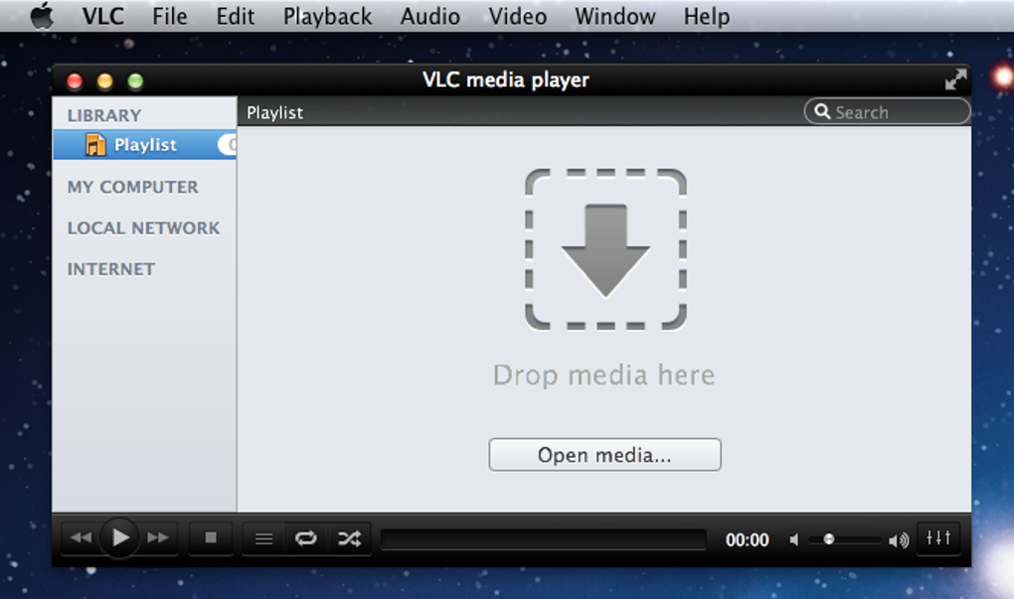The height and width of the screenshot is (599, 1014).
Task: Minimize VLC window with yellow button
Action: click(x=104, y=80)
